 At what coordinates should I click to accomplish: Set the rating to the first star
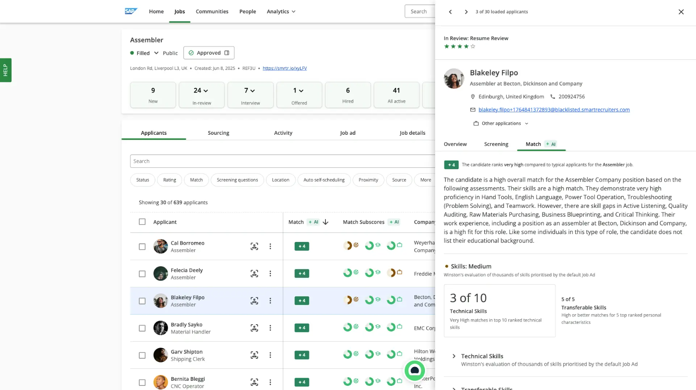point(447,46)
